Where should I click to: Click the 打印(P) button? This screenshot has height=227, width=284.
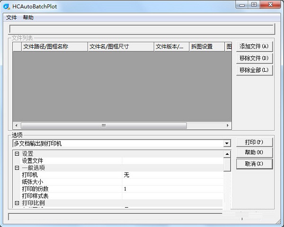pos(254,143)
